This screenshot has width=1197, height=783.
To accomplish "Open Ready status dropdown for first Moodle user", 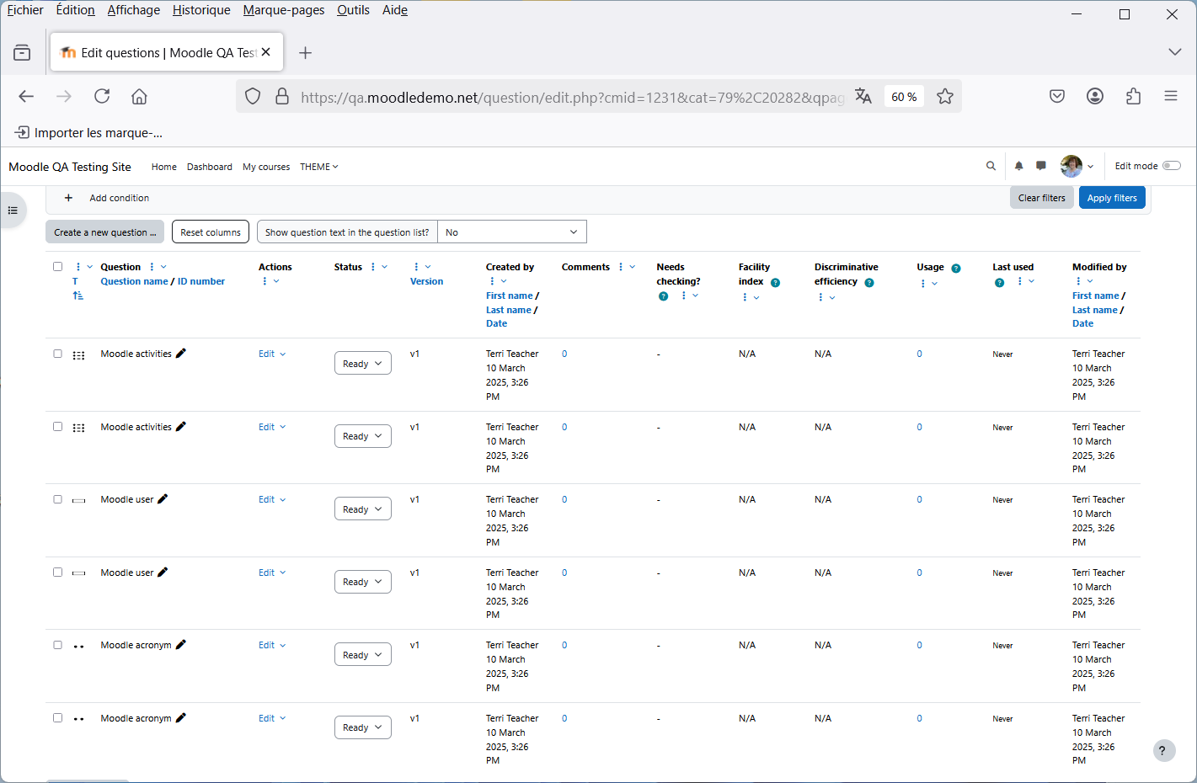I will 362,509.
